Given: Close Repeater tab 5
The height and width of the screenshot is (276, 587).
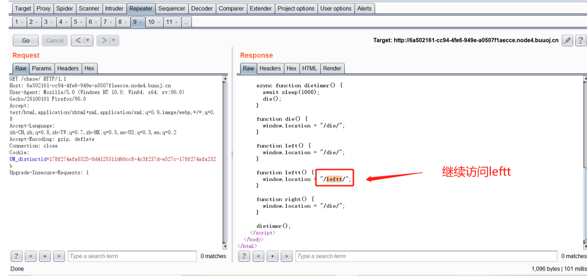Looking at the screenshot, I should (81, 22).
